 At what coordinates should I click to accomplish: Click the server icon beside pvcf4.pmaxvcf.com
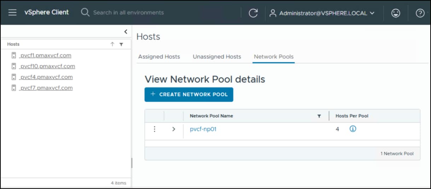click(14, 77)
